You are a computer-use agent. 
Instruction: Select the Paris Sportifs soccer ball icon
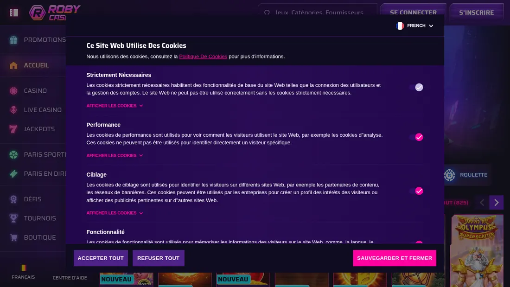[x=13, y=154]
